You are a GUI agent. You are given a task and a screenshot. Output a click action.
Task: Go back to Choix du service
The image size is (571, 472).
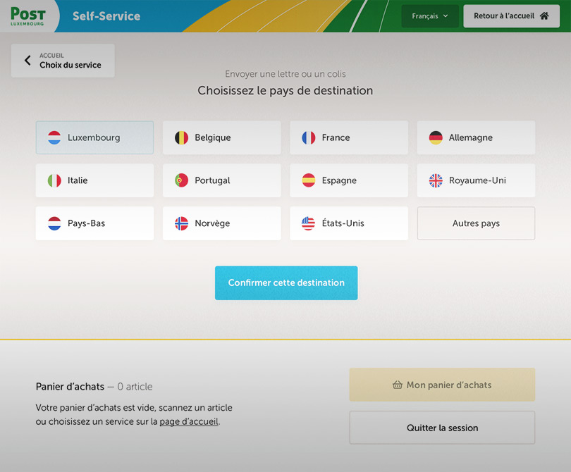tap(63, 61)
